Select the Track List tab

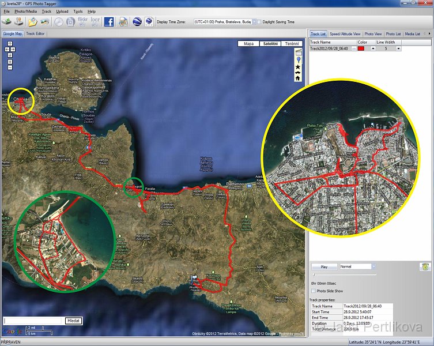click(318, 33)
